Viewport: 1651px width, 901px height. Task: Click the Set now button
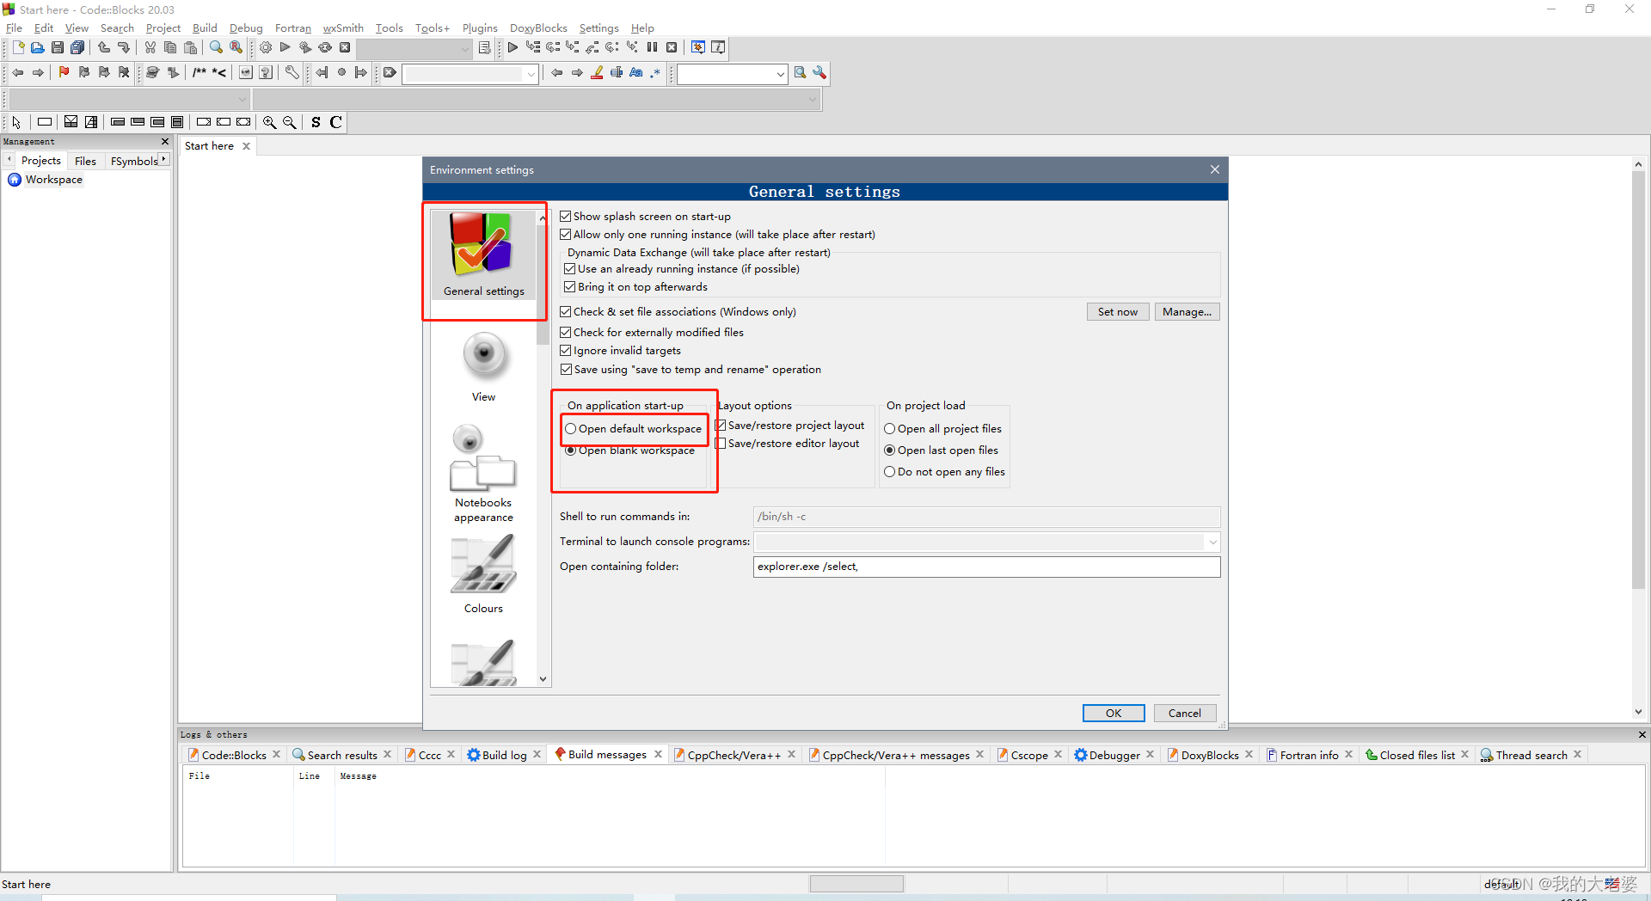tap(1117, 311)
